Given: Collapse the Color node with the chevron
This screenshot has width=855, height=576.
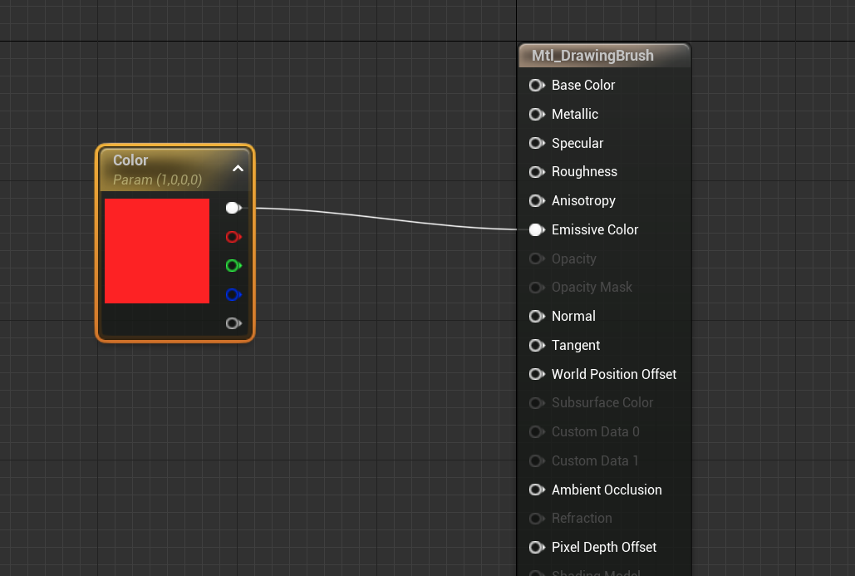Looking at the screenshot, I should point(238,169).
